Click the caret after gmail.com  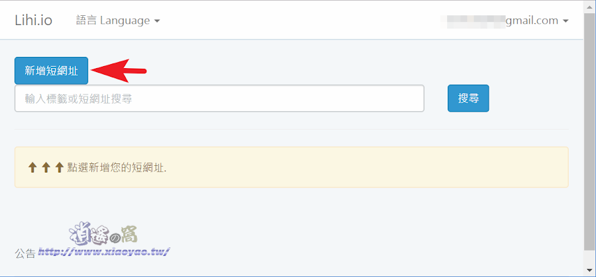[x=566, y=21]
